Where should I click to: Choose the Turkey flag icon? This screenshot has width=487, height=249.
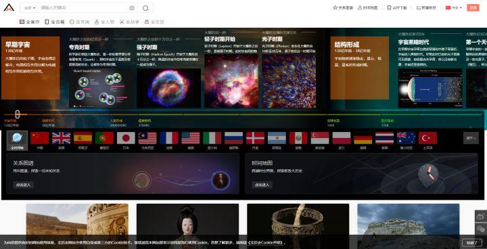(x=427, y=138)
